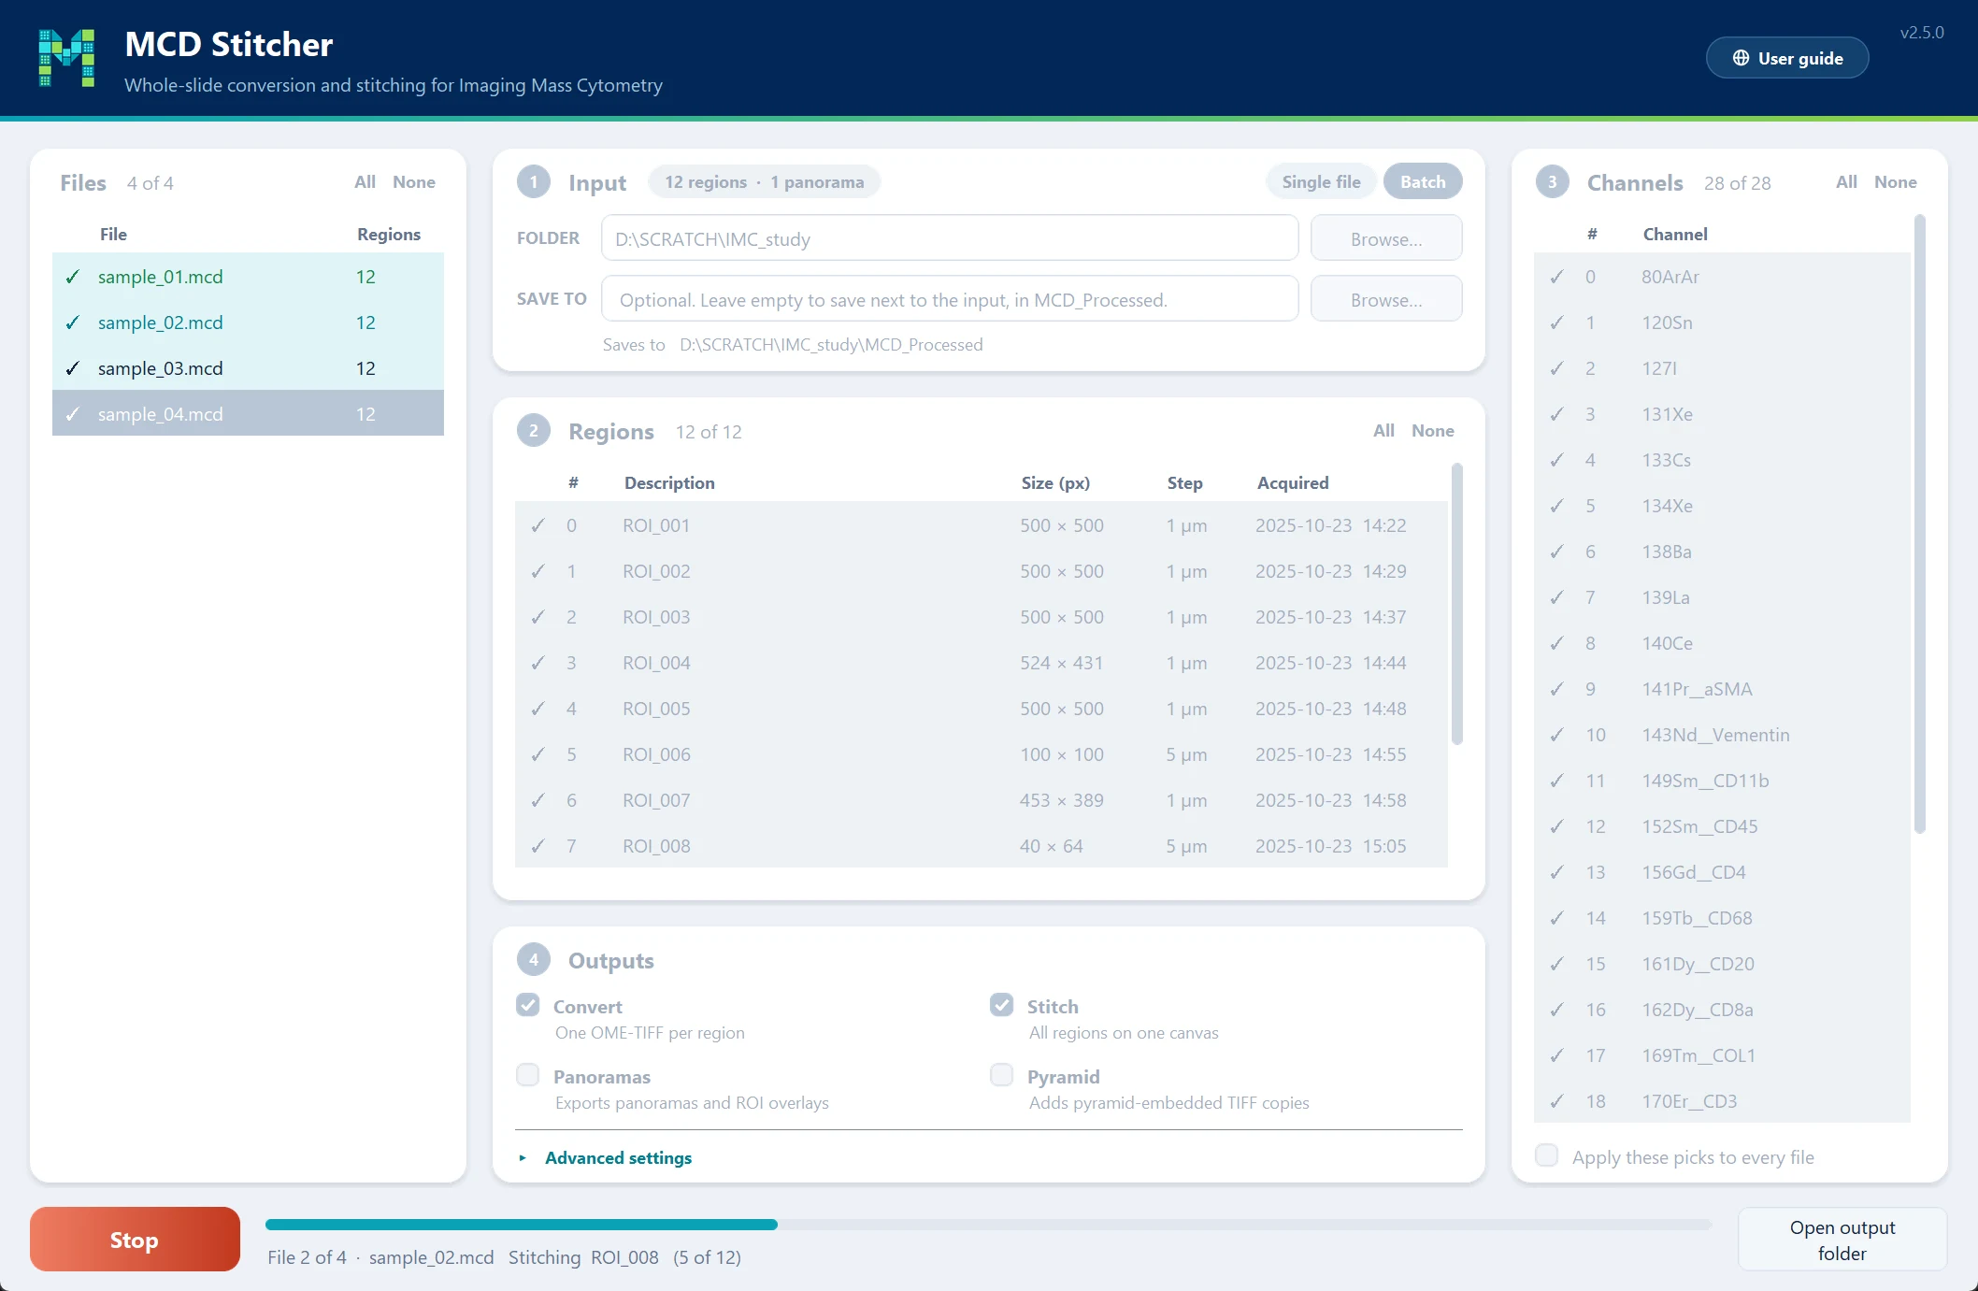Click the Regions list scrollbar
The image size is (1978, 1291).
point(1456,604)
